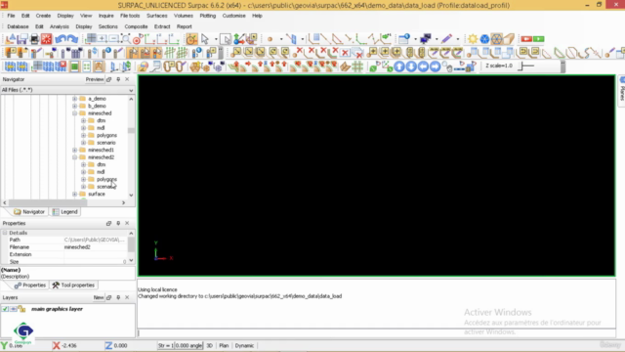Viewport: 625px width, 352px height.
Task: Click the green grid icon in third toolbar row
Action: coord(357,66)
